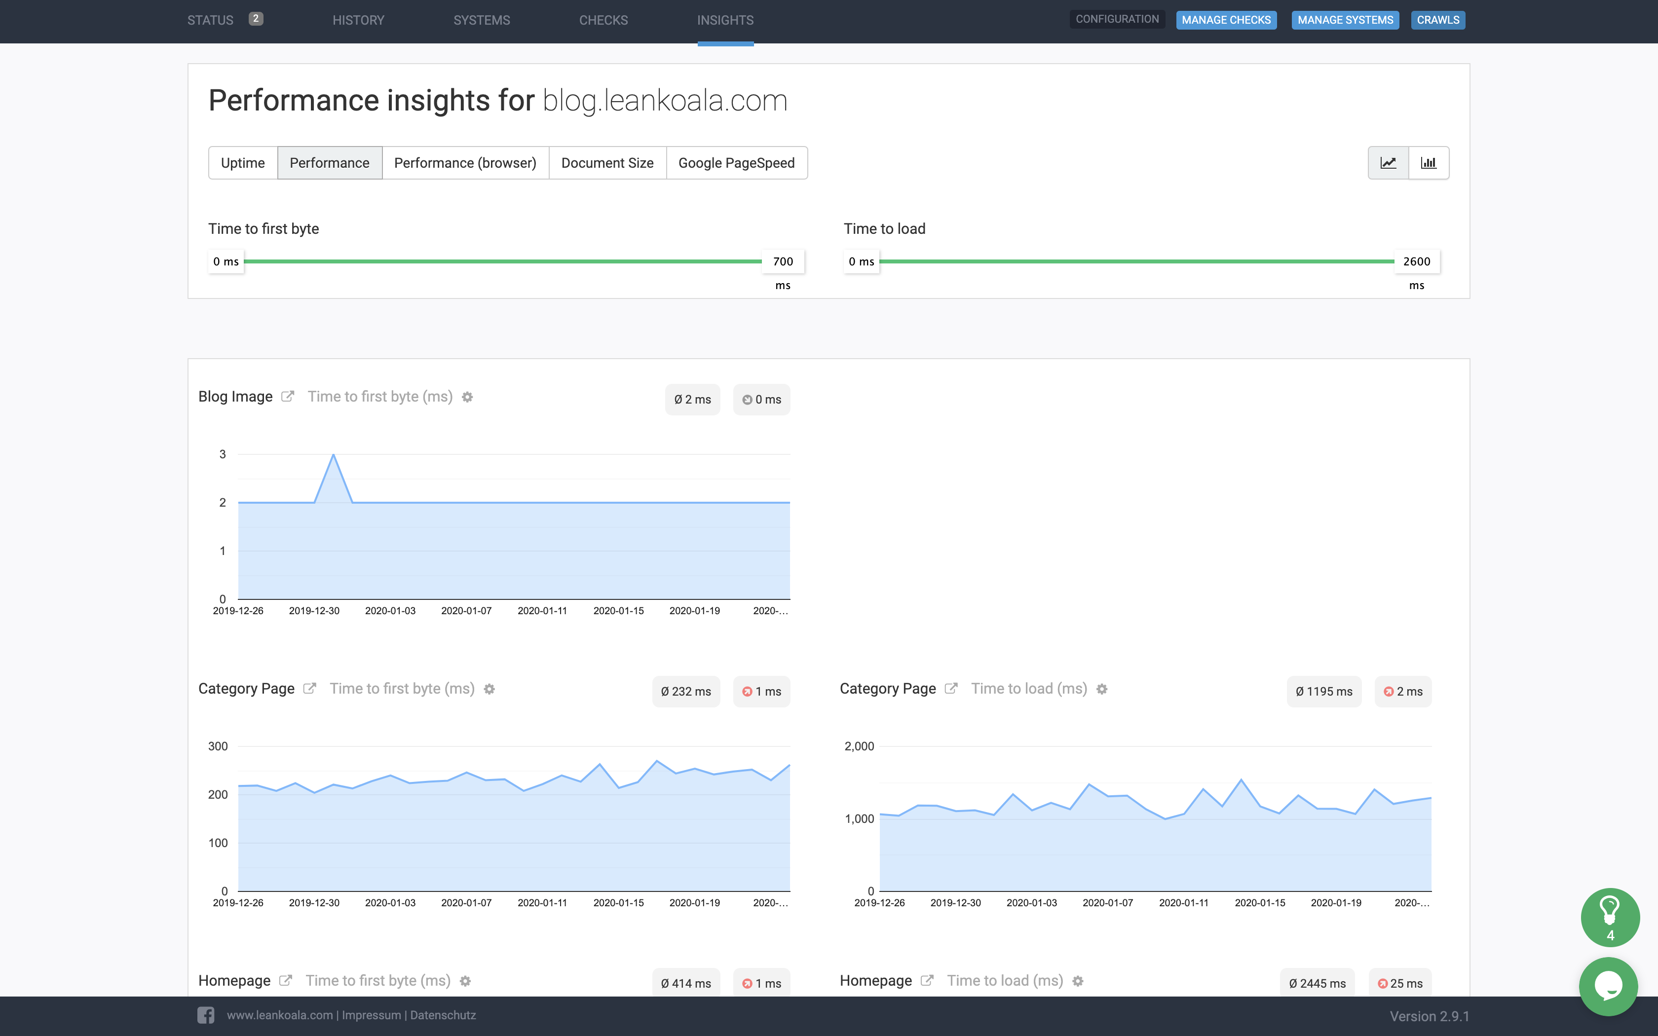
Task: Click the Ø 232 ms average badge
Action: [x=686, y=691]
